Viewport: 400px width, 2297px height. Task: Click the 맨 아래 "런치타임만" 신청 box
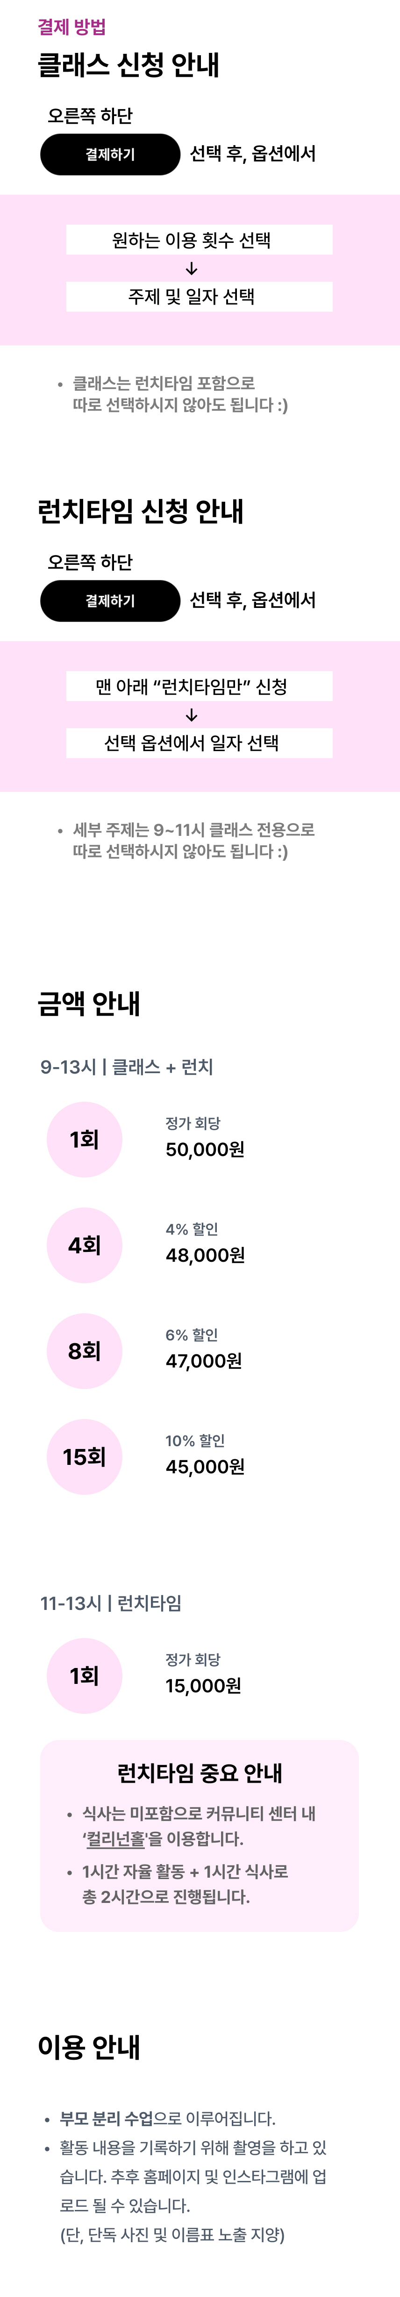click(x=199, y=686)
